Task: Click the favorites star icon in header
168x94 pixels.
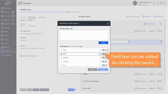Action: (157, 3)
